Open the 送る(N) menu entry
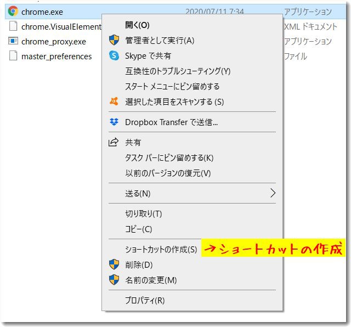Viewport: 351px width, 327px height. click(138, 193)
